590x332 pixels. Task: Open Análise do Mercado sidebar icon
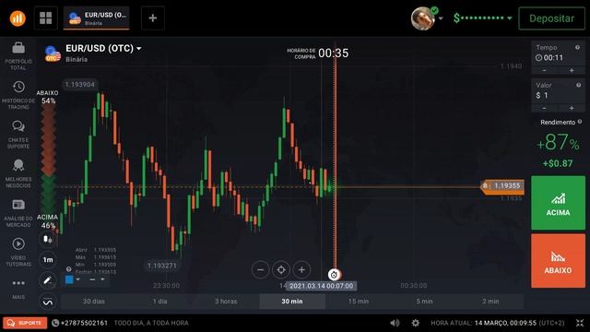tap(18, 205)
